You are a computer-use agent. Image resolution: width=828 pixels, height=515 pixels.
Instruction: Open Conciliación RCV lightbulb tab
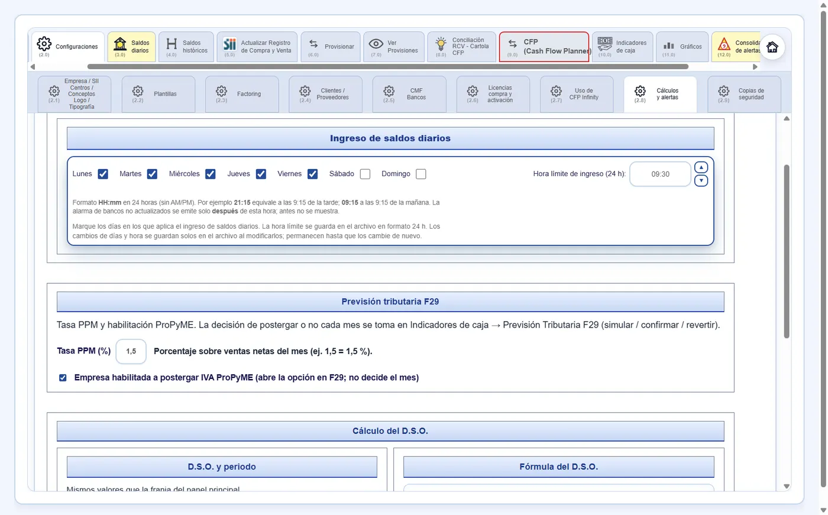coord(461,47)
